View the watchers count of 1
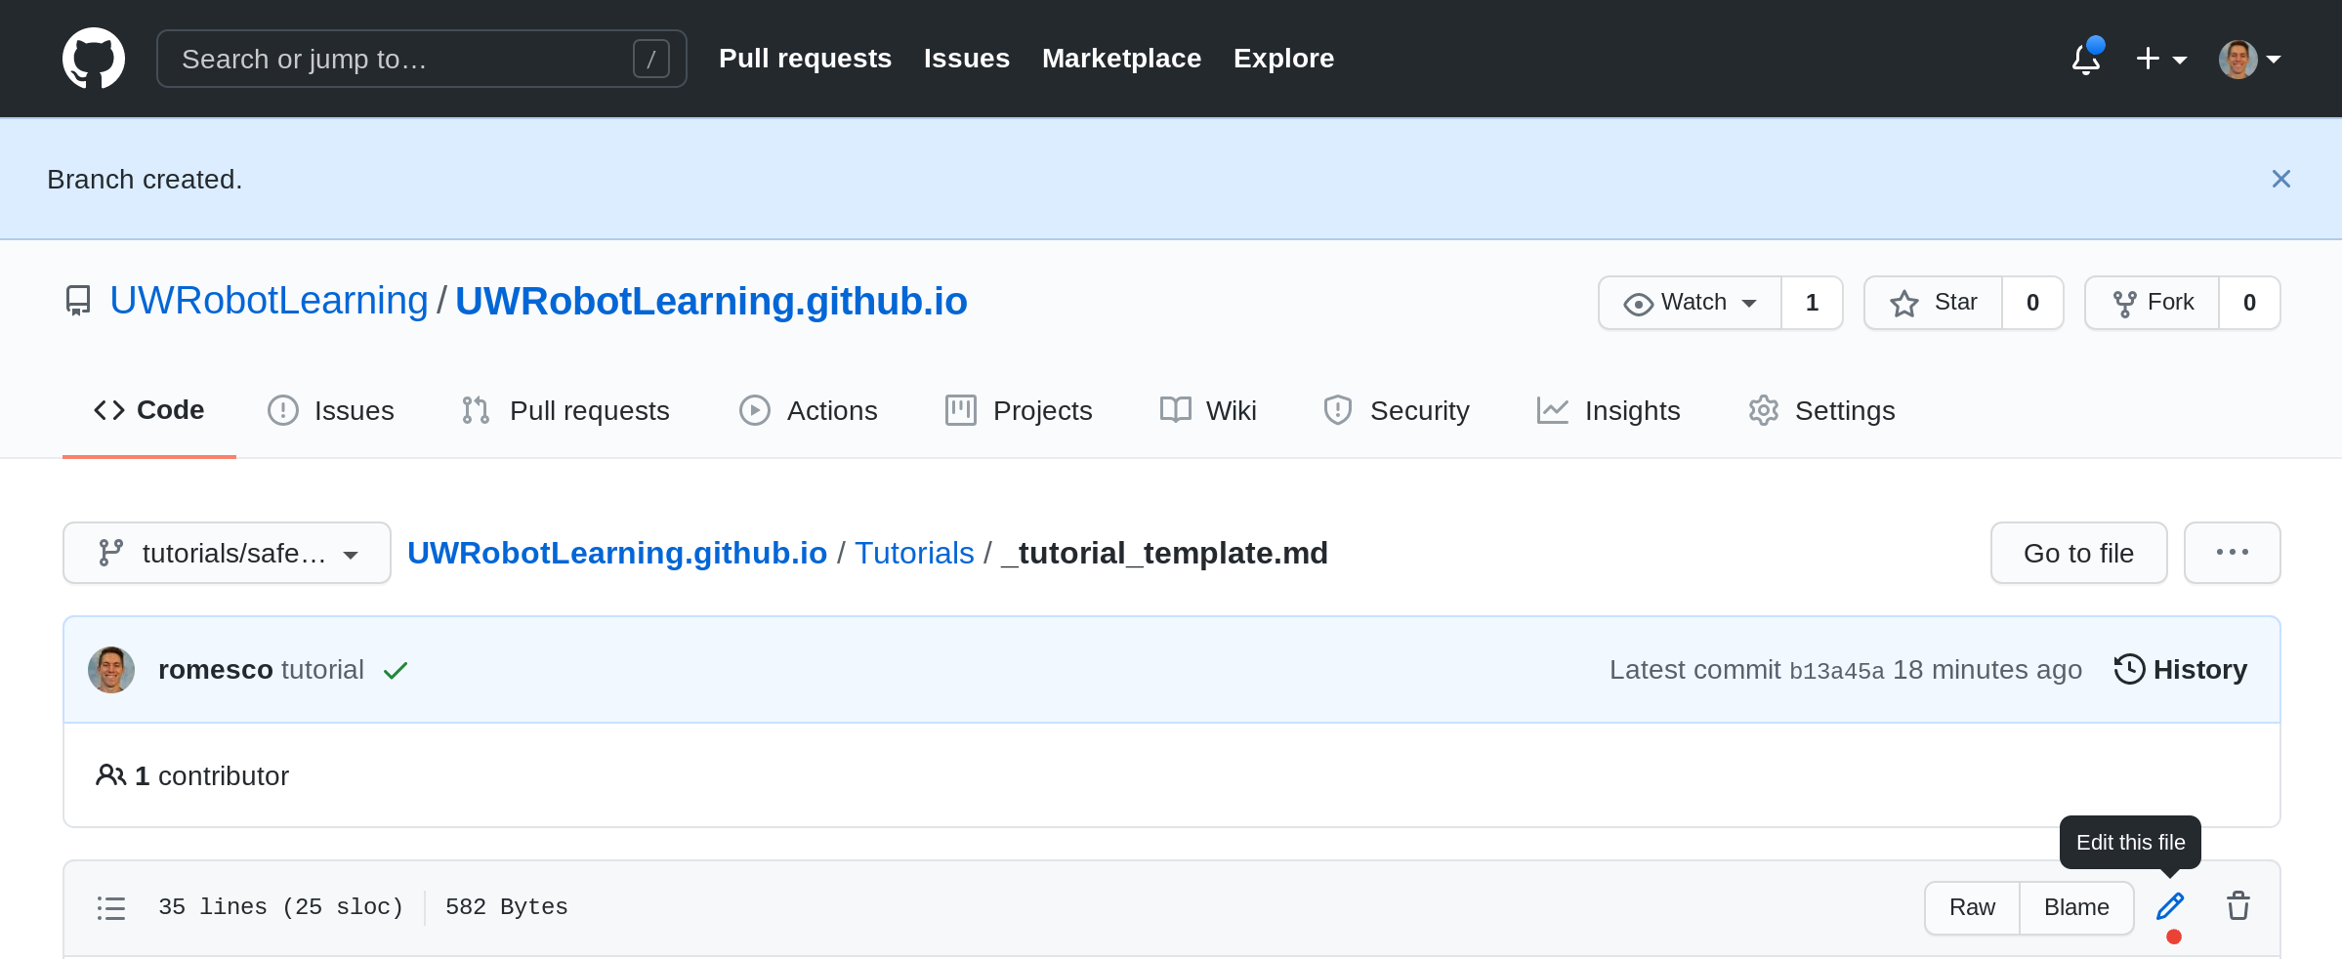Viewport: 2342px width, 959px height. click(x=1812, y=303)
